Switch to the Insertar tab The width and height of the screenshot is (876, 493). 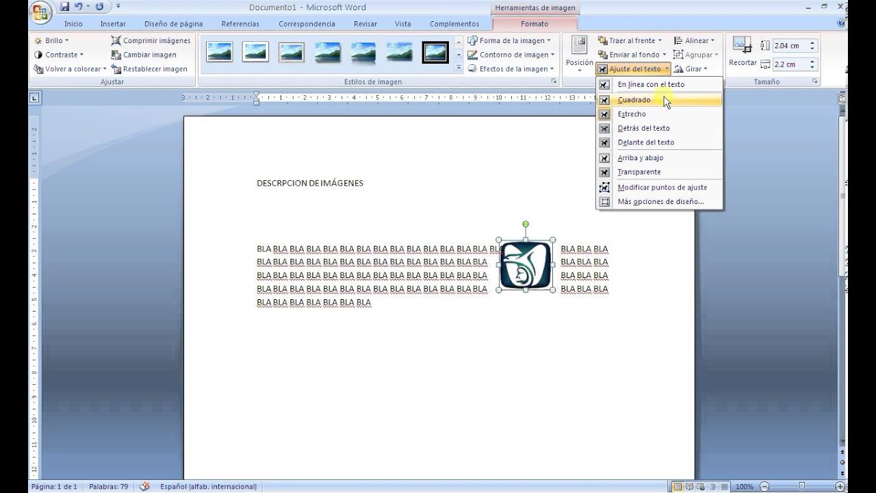click(113, 24)
